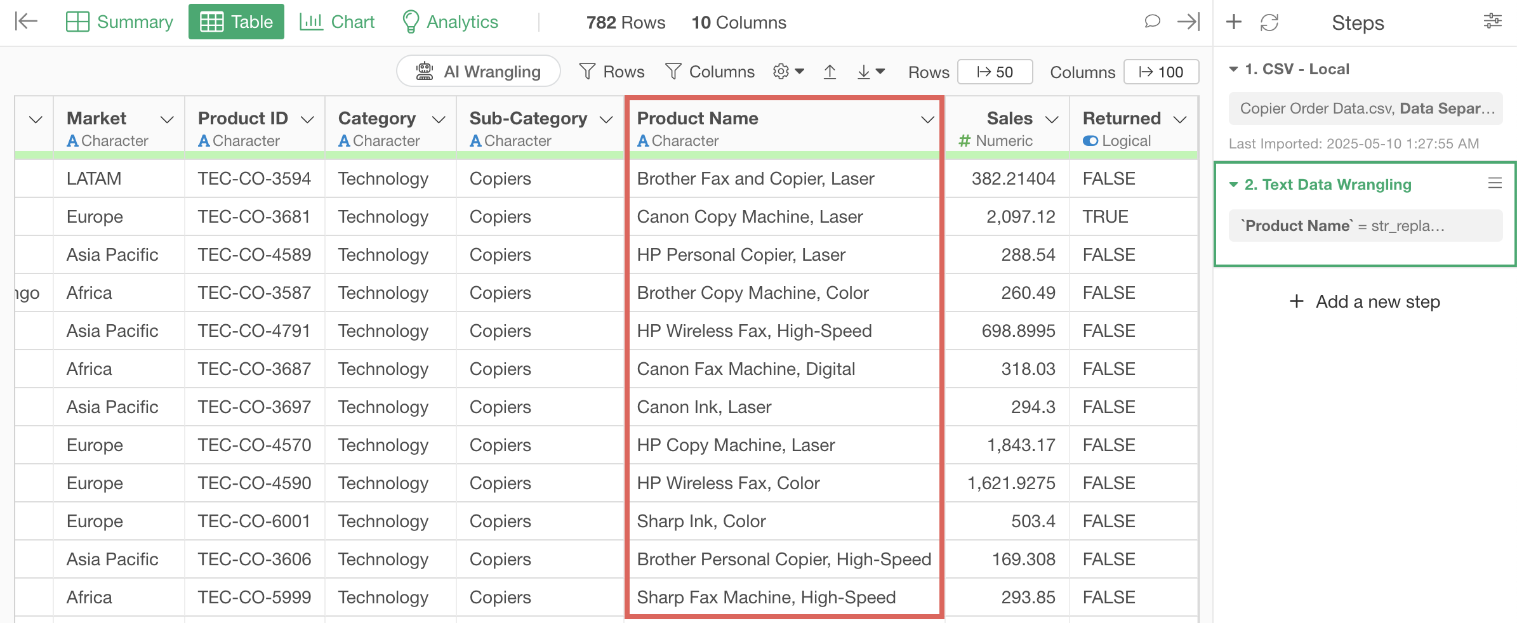The height and width of the screenshot is (623, 1517).
Task: Open the Returned column menu chevron
Action: pyautogui.click(x=1180, y=119)
